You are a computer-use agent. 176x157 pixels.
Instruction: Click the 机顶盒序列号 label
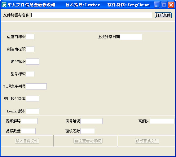pyautogui.click(x=14, y=86)
